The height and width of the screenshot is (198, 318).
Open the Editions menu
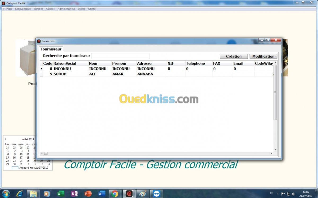tap(38, 9)
